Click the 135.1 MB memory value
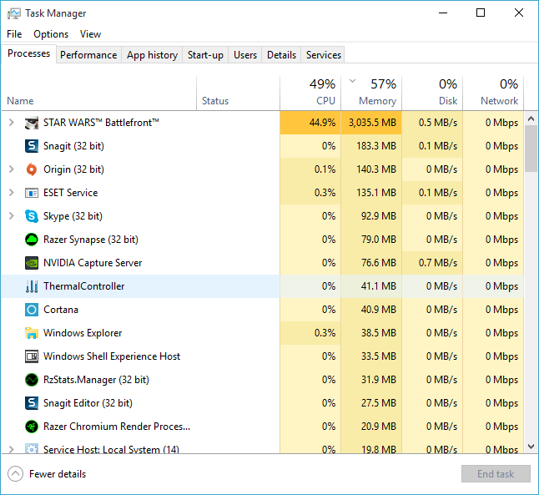This screenshot has height=495, width=539. pyautogui.click(x=376, y=193)
